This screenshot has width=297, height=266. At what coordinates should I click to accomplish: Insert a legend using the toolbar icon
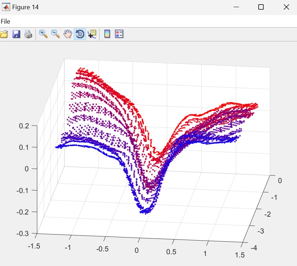pyautogui.click(x=119, y=34)
